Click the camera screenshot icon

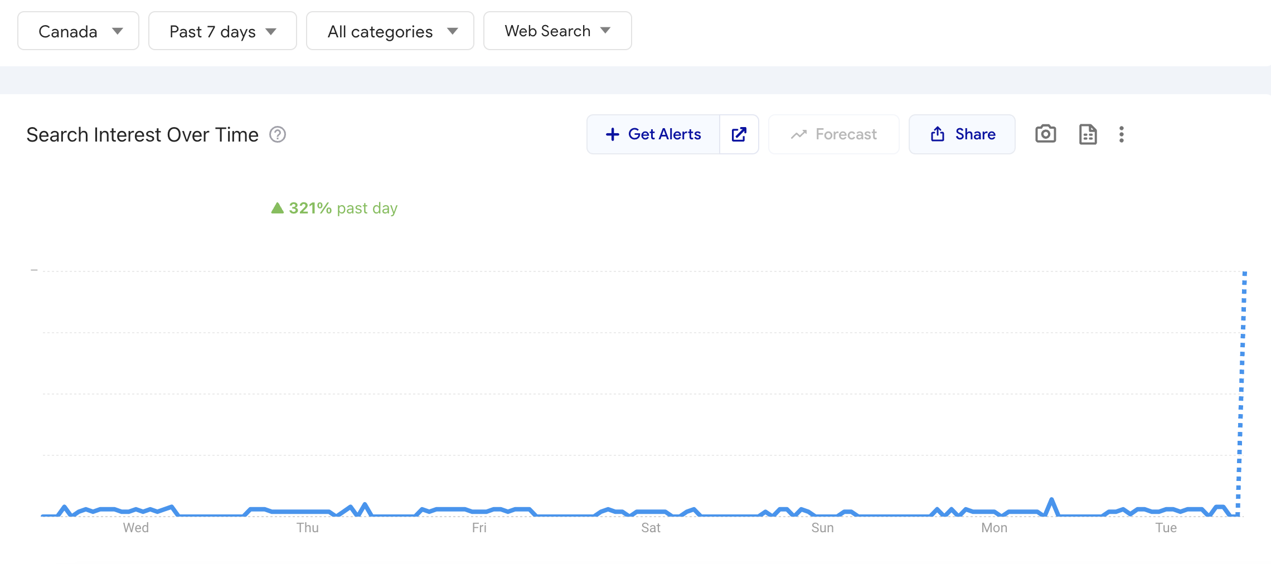(1045, 134)
